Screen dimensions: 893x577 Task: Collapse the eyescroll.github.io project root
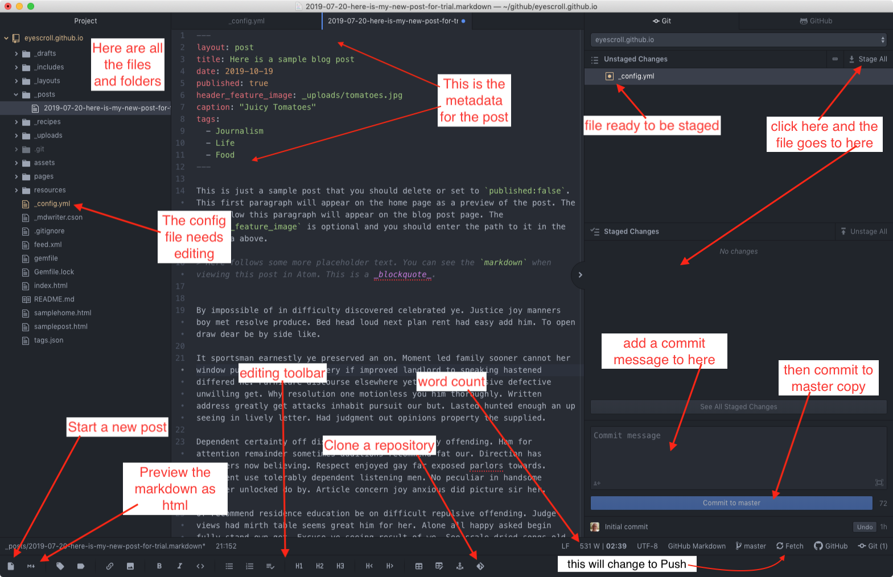click(6, 38)
